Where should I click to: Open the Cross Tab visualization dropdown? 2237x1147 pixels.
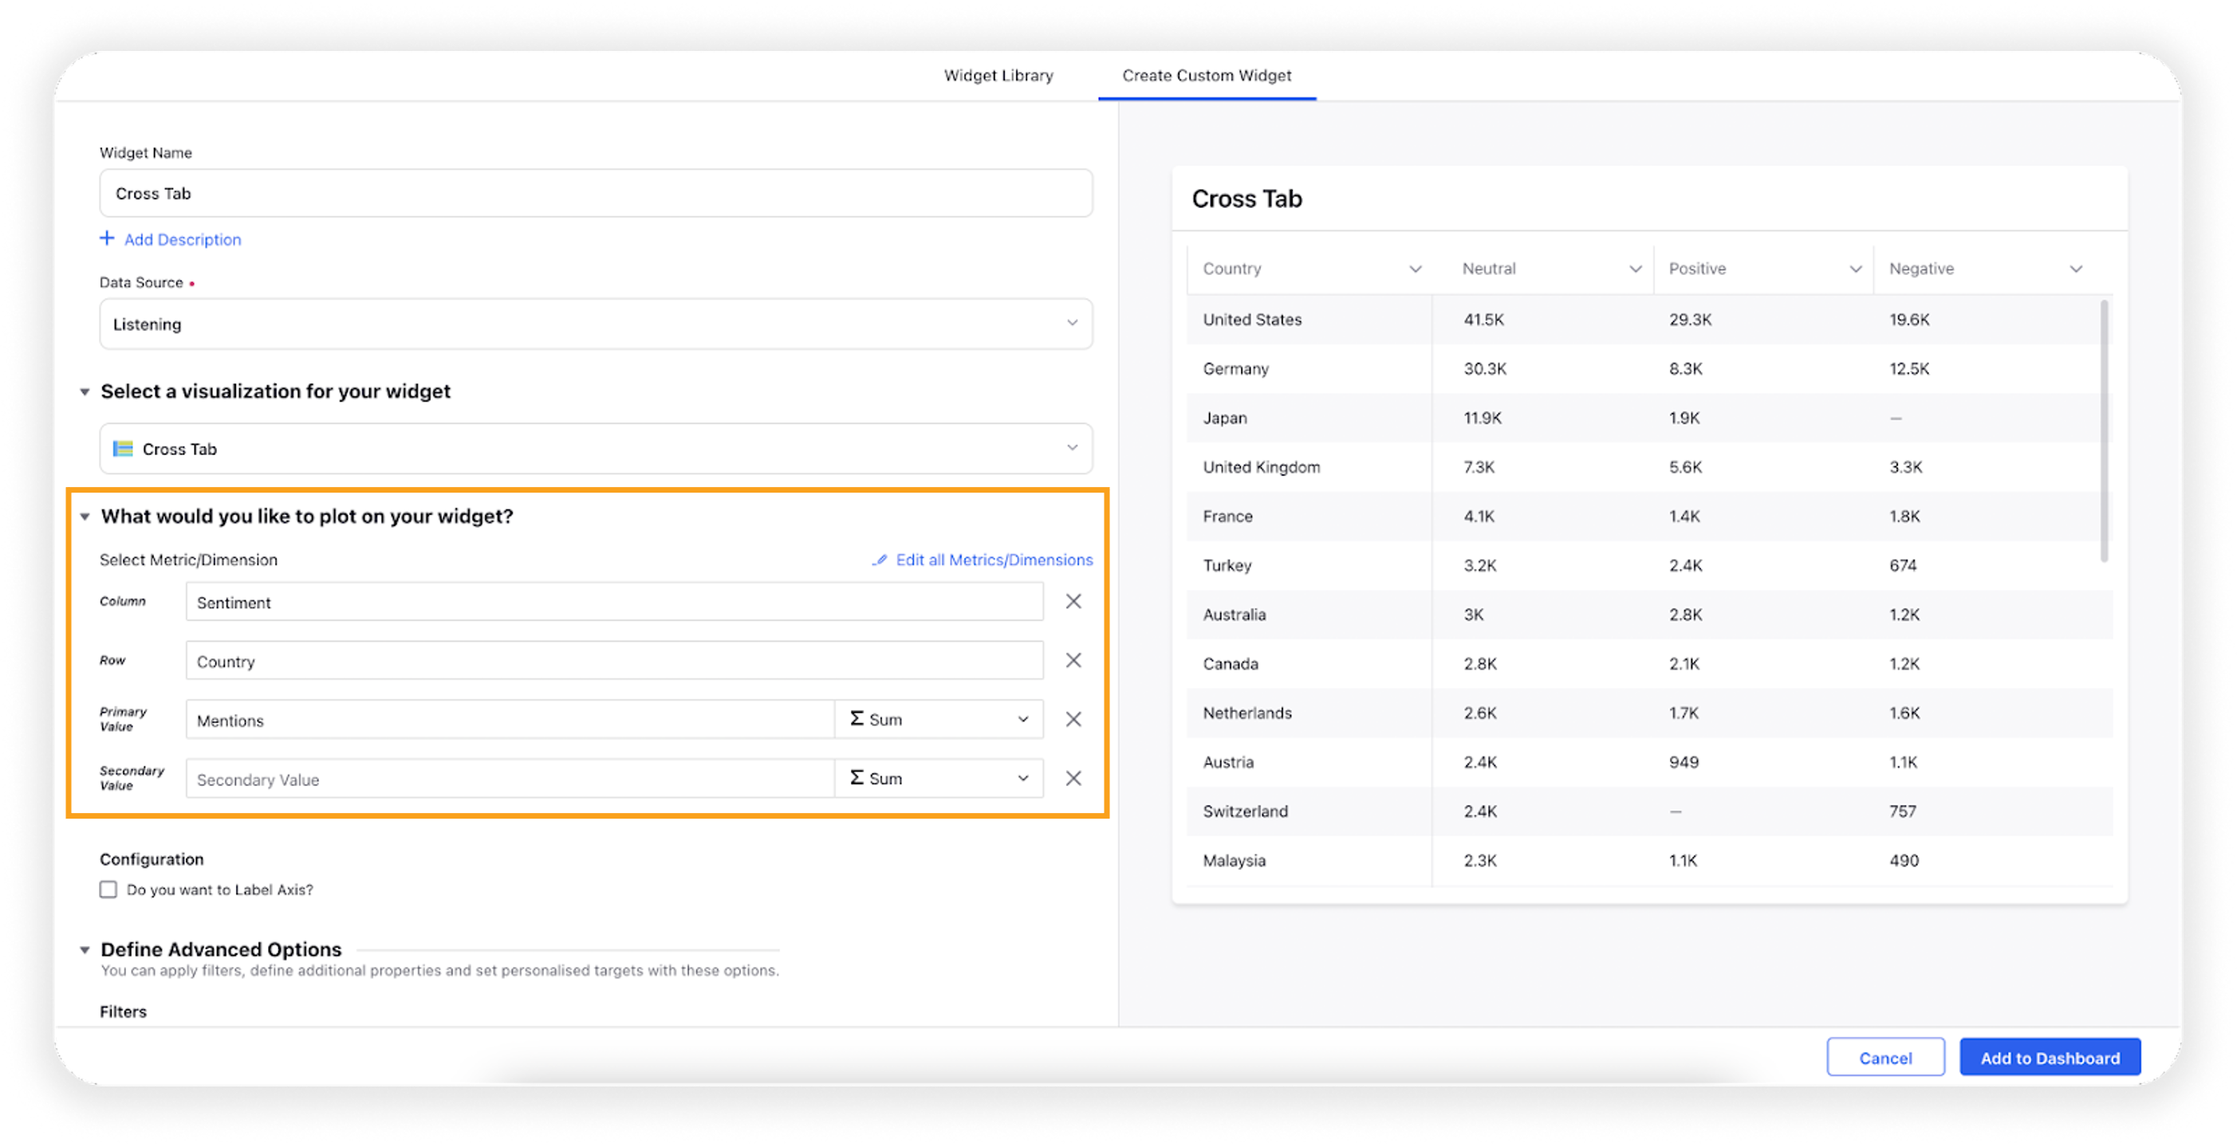(596, 449)
